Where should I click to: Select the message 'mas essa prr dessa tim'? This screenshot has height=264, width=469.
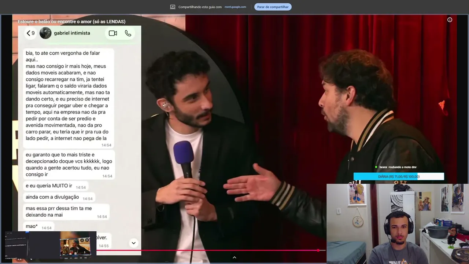tap(66, 212)
